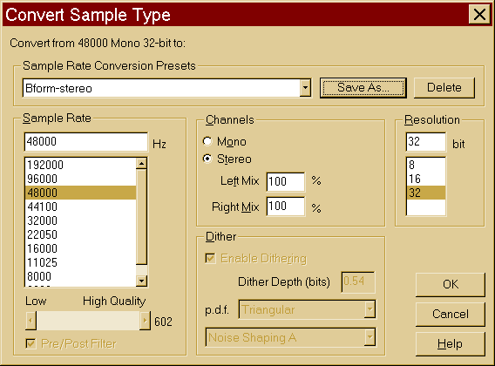
Task: Toggle the Pre/Post Filter checkbox
Action: click(x=31, y=343)
